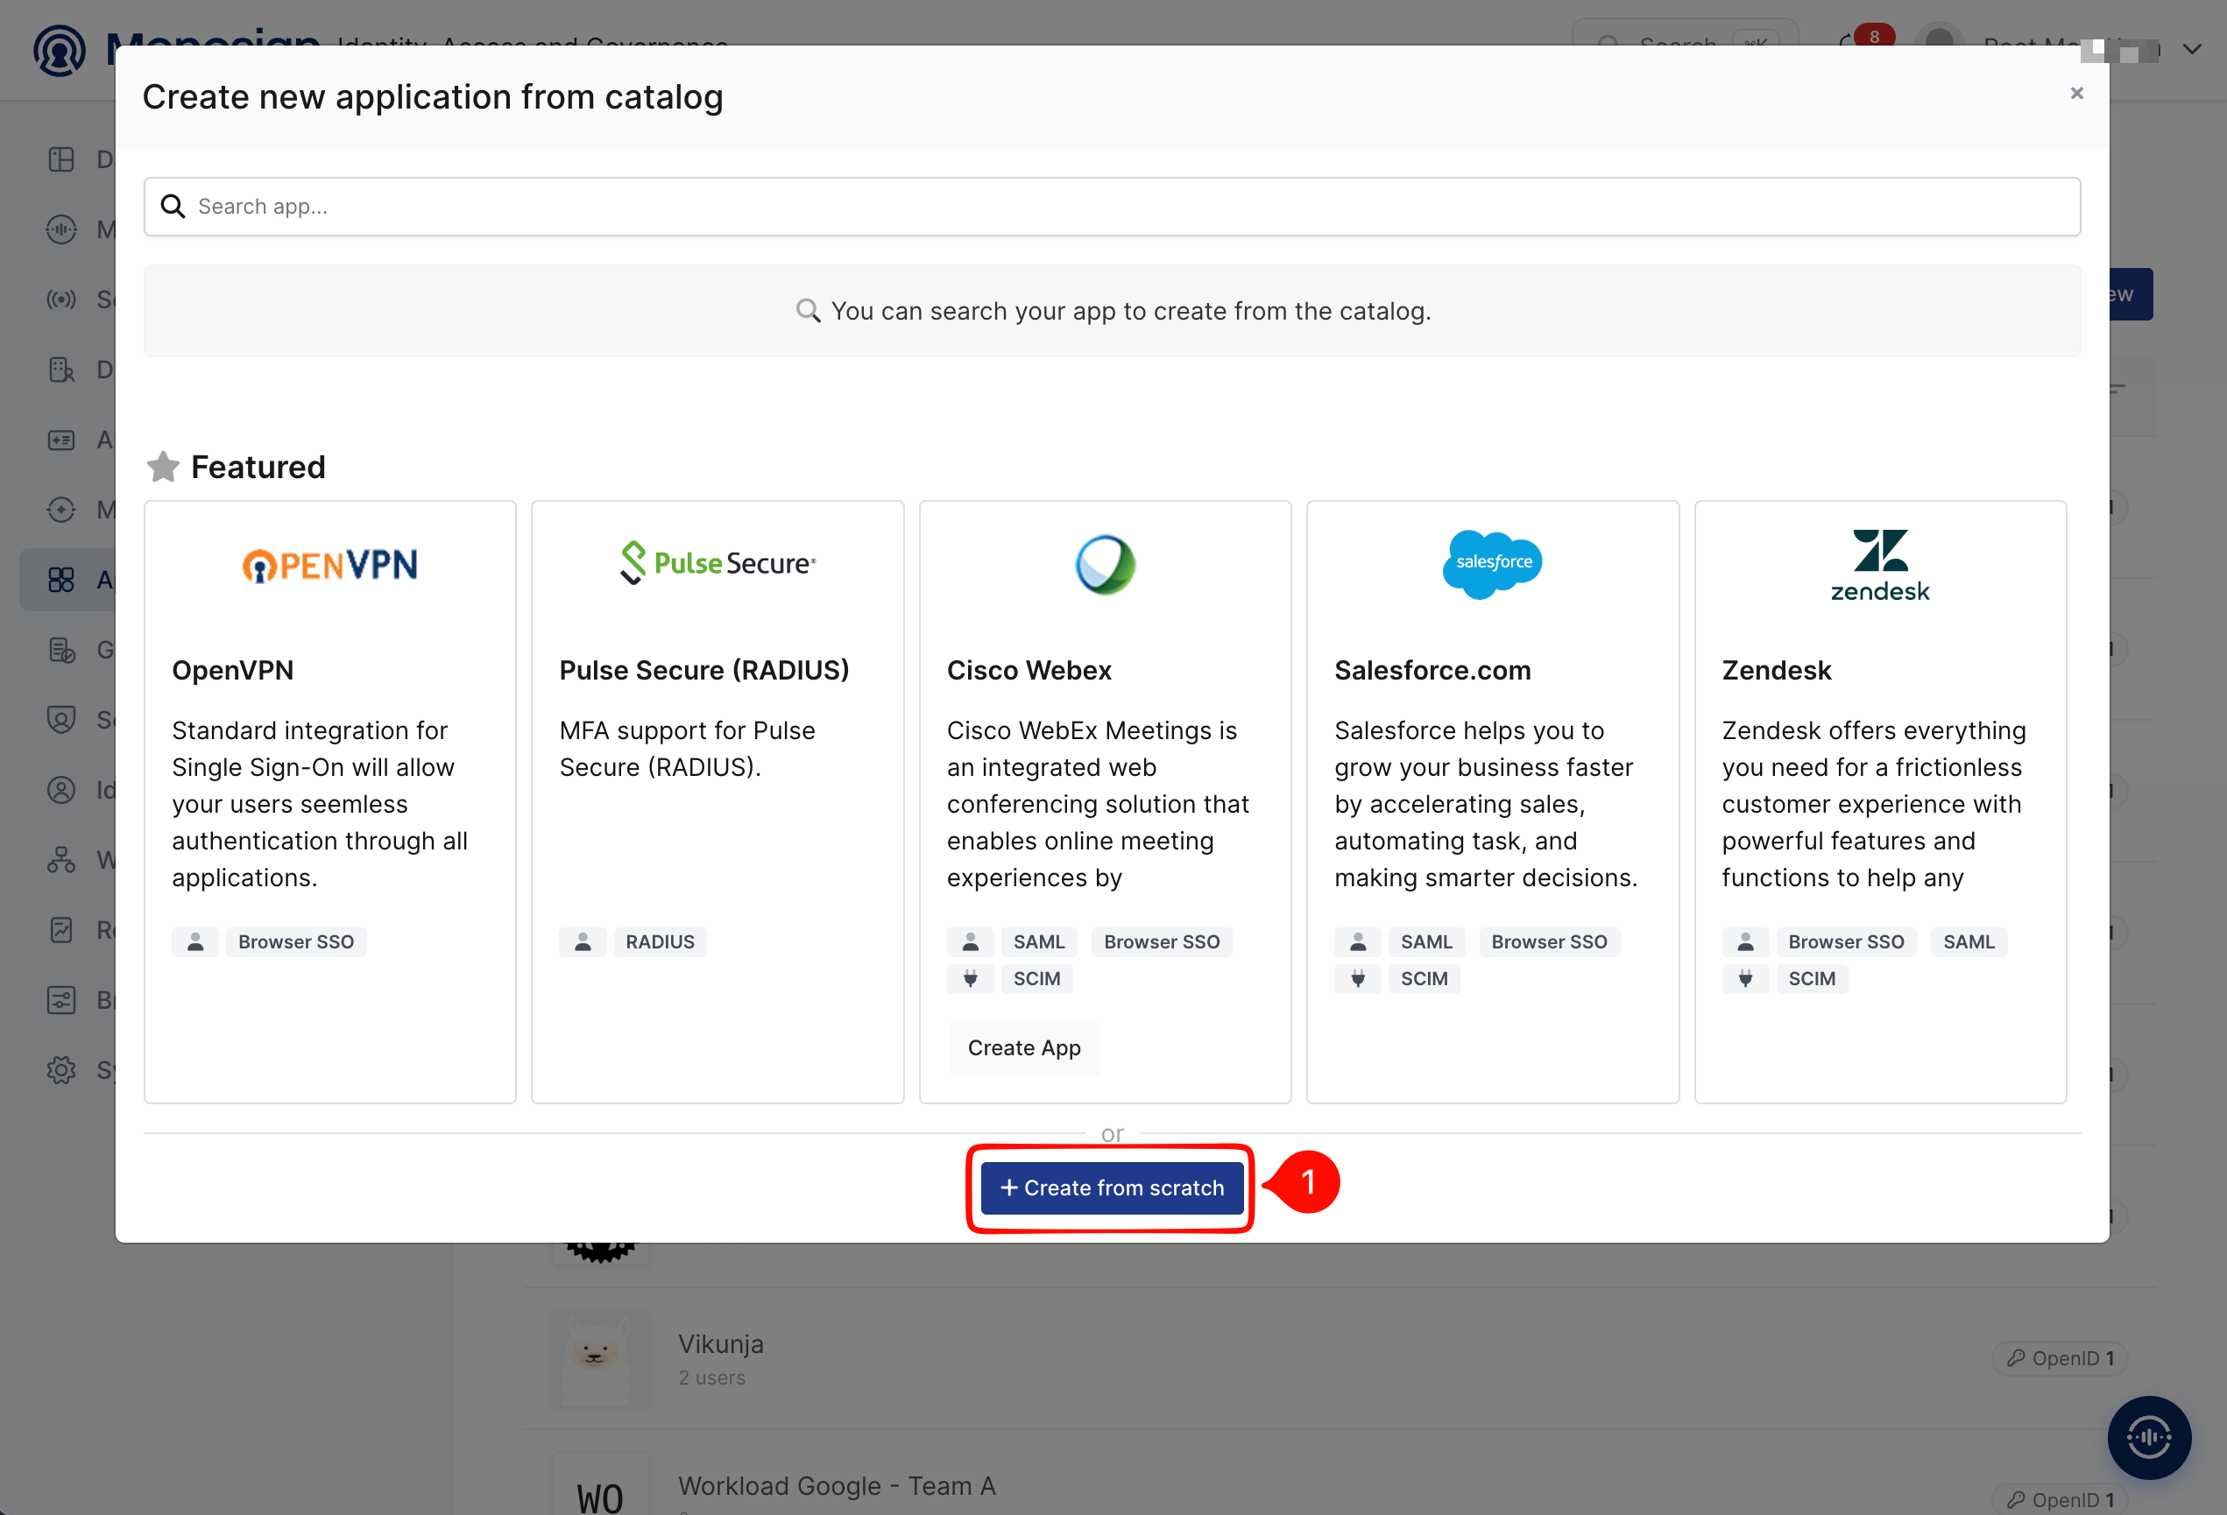The width and height of the screenshot is (2227, 1515).
Task: Click the Monosign logo icon
Action: [60, 50]
